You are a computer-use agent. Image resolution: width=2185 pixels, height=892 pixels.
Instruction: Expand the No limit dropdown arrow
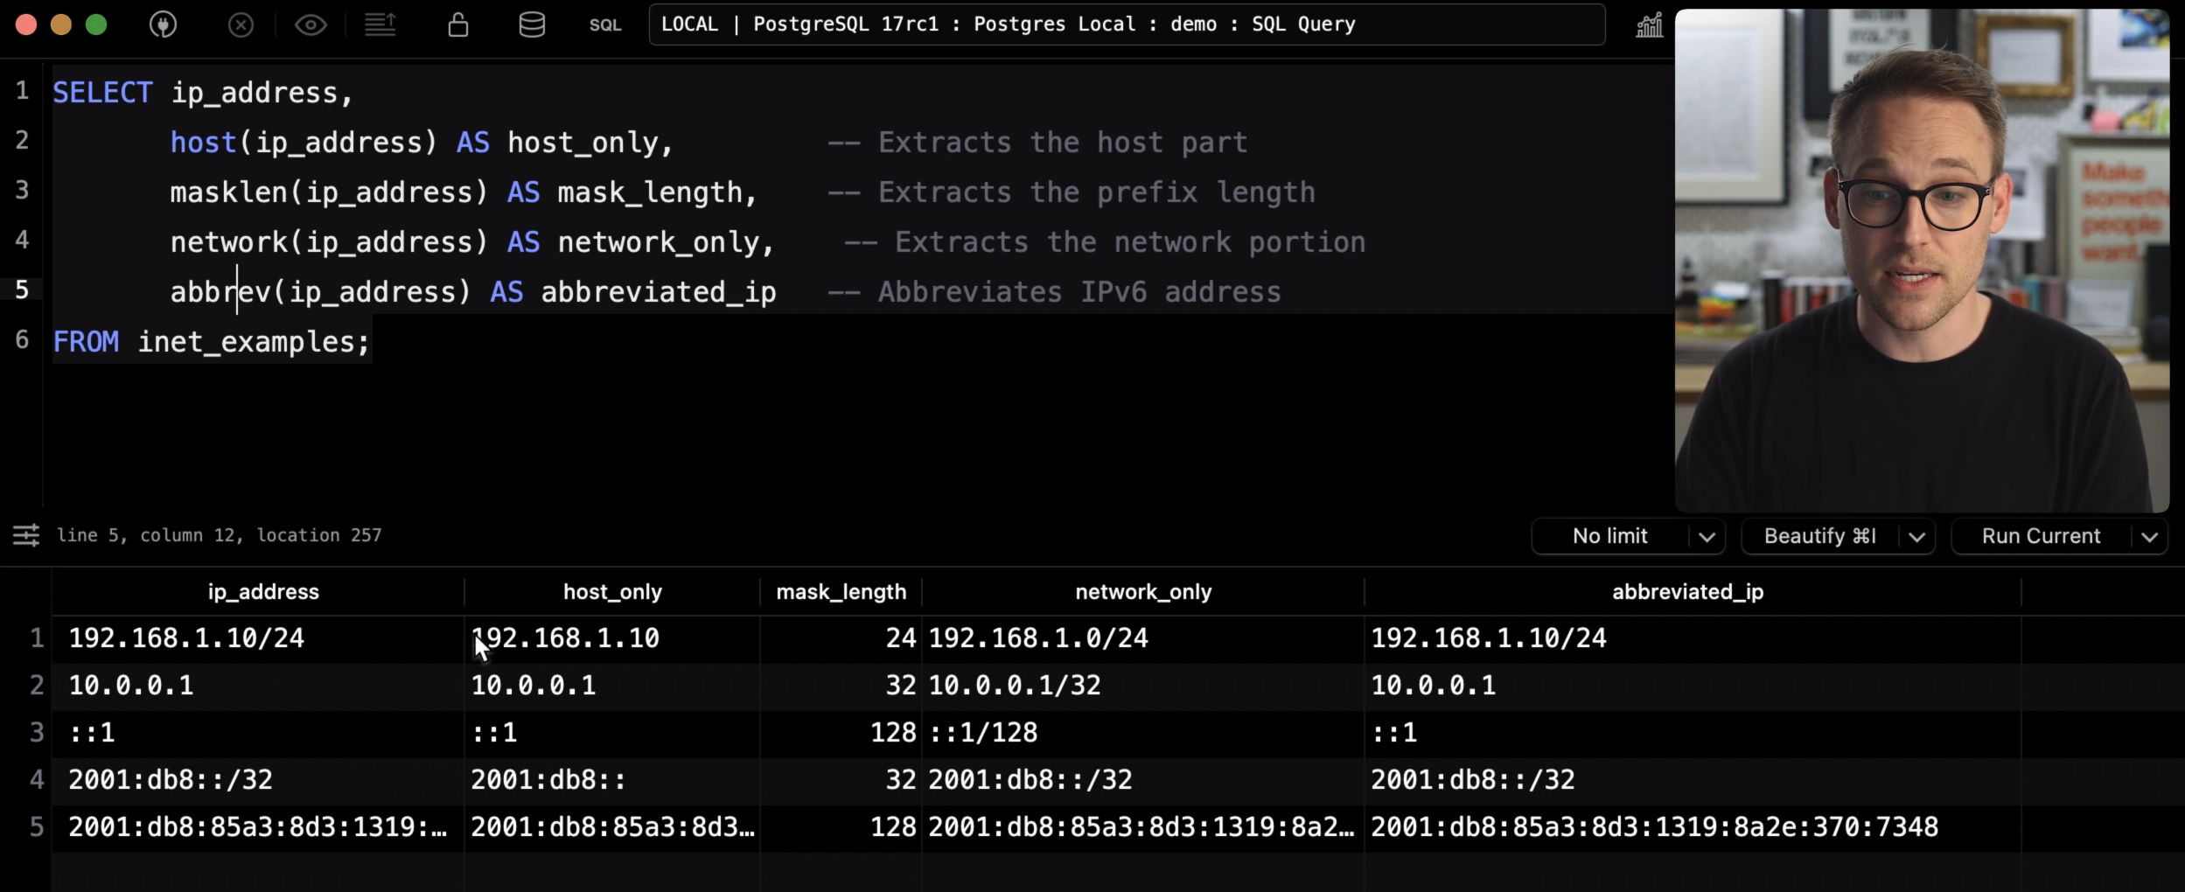(1707, 537)
